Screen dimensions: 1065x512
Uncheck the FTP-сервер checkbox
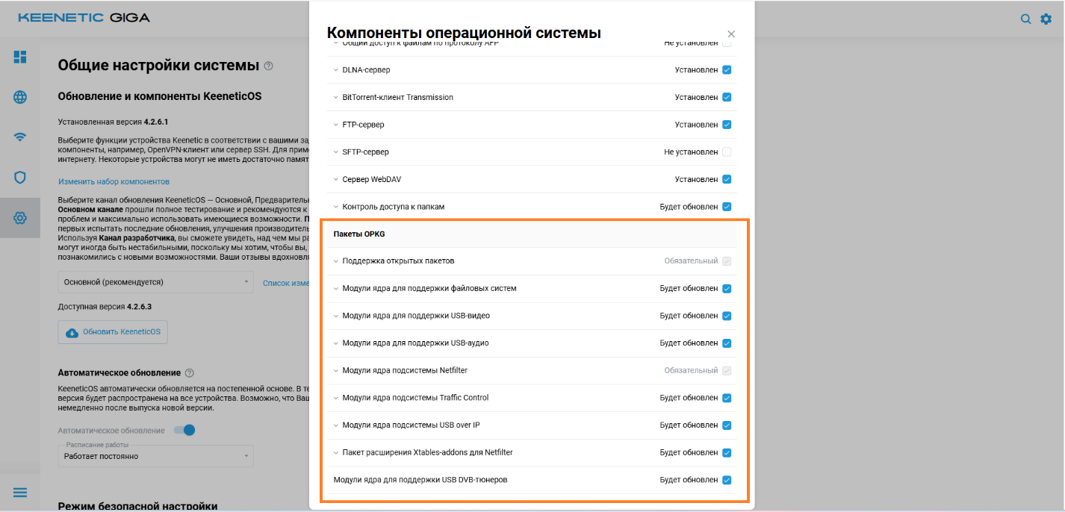(x=727, y=125)
